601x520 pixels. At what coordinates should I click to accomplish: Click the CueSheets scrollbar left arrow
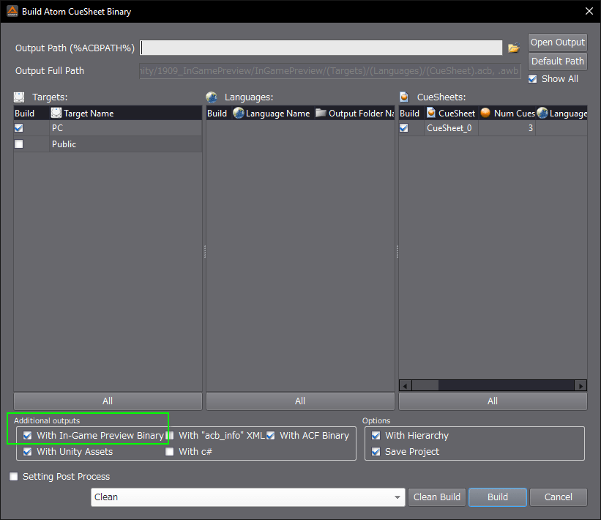406,385
